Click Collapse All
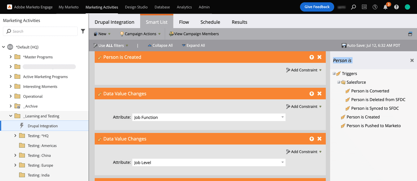 [x=160, y=45]
